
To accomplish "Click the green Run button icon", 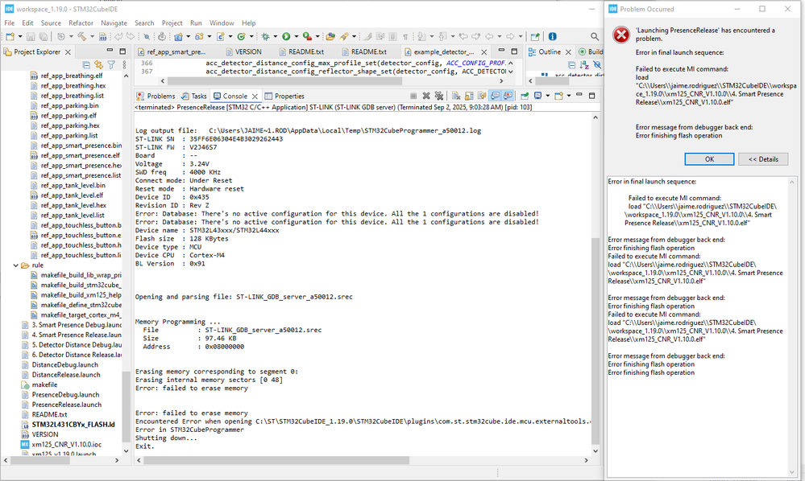I will 286,36.
